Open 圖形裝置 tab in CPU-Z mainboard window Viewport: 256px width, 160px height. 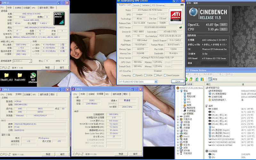click(x=44, y=94)
